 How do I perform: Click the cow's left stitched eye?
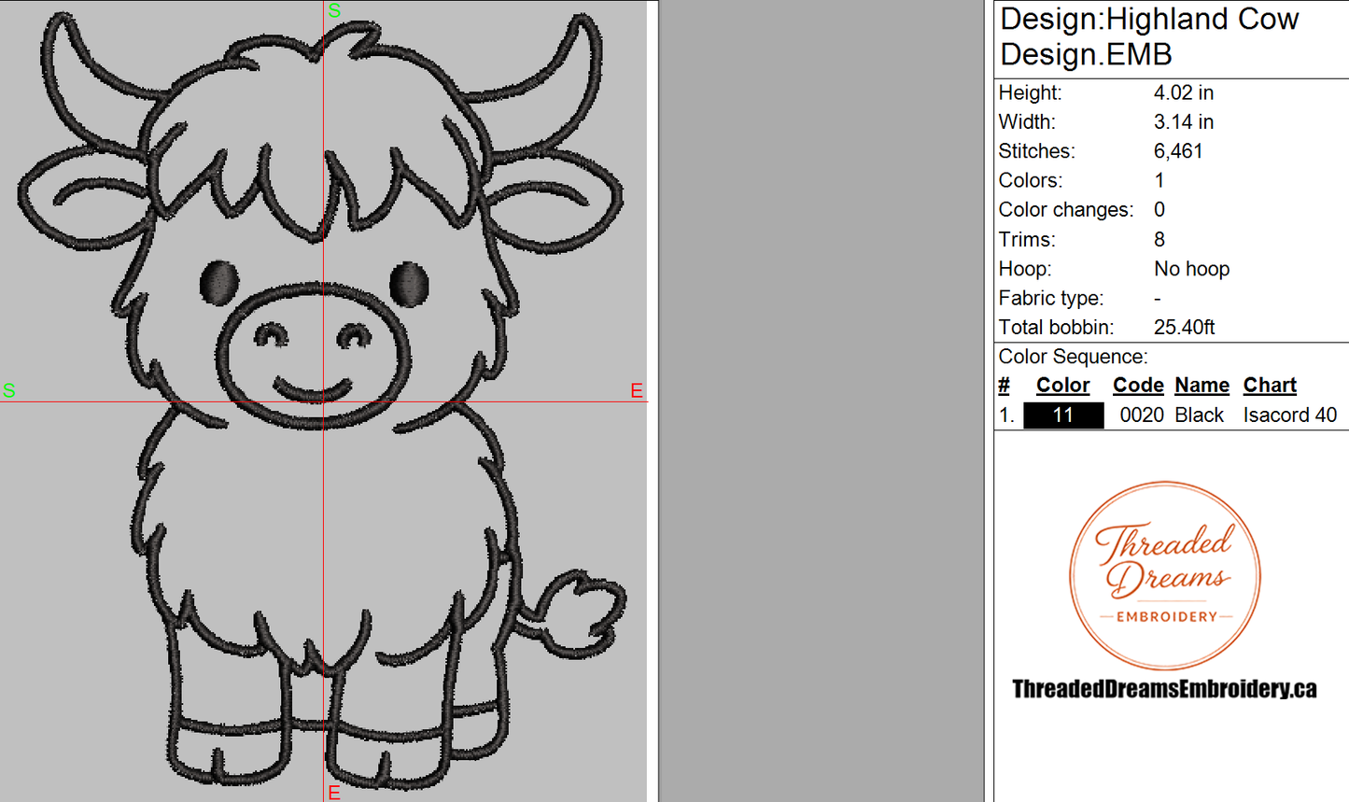coord(219,283)
